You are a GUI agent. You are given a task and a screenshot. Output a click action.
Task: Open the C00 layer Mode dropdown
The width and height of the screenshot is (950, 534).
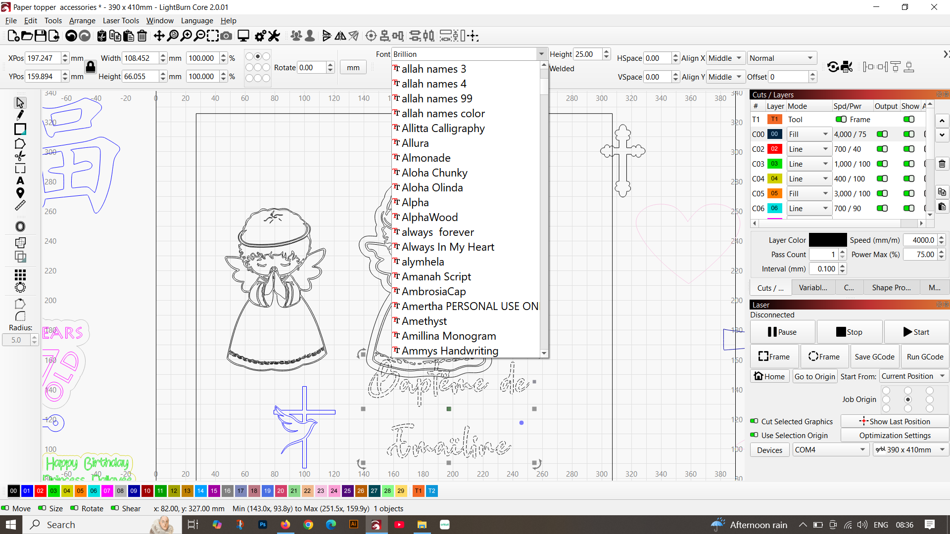tap(808, 134)
